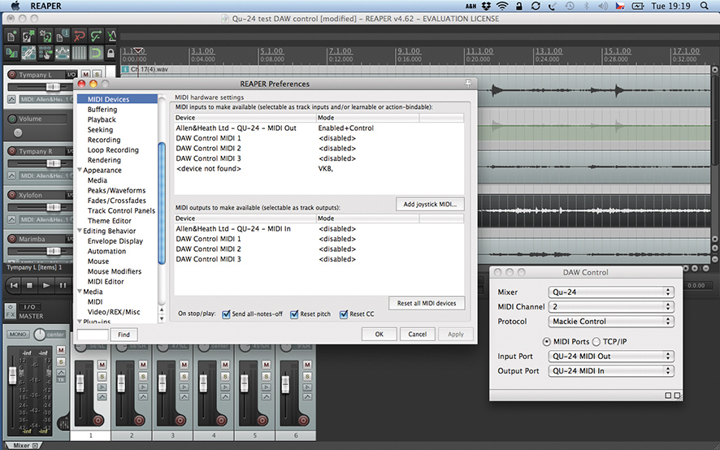Select MIDI Editor in preferences list
The image size is (720, 450).
(x=106, y=281)
